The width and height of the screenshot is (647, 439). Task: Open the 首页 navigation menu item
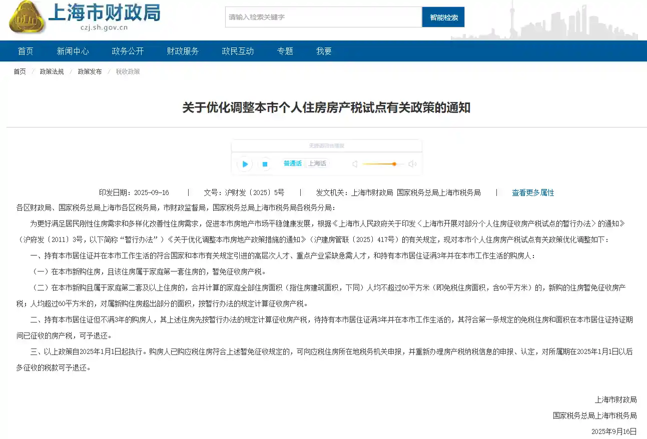(x=25, y=50)
